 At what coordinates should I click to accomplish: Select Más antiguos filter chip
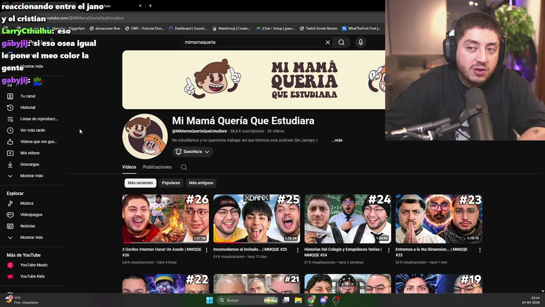201,183
